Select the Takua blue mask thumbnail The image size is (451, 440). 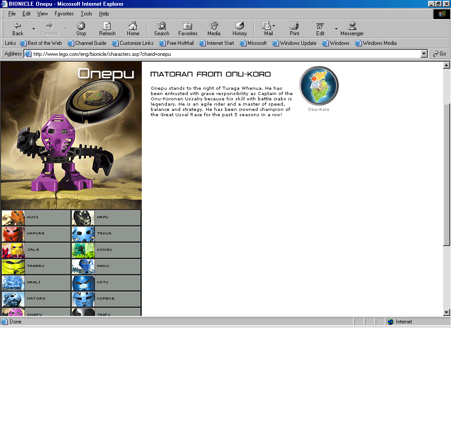pyautogui.click(x=83, y=234)
